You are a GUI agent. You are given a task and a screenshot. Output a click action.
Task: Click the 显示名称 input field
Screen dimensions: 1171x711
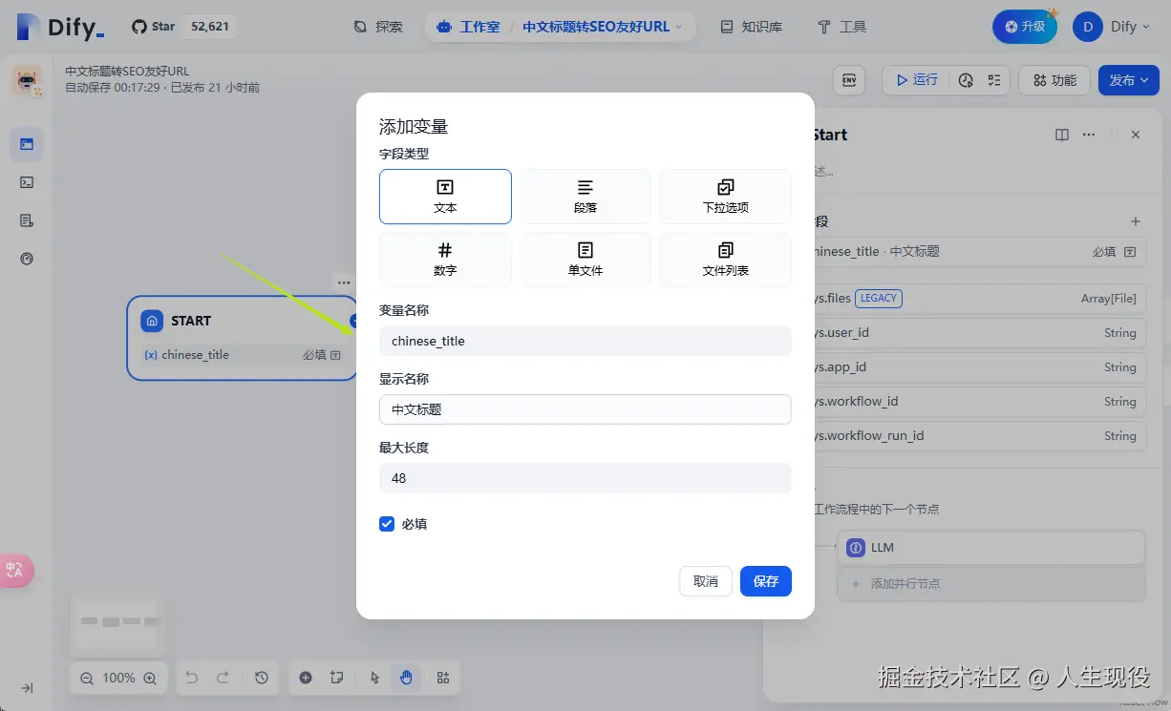585,409
